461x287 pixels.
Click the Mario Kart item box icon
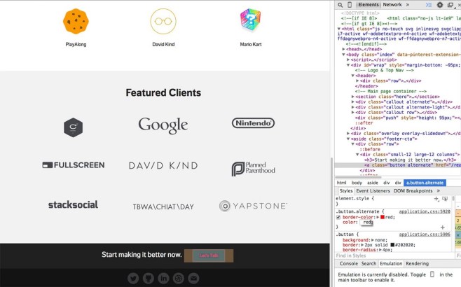point(251,20)
